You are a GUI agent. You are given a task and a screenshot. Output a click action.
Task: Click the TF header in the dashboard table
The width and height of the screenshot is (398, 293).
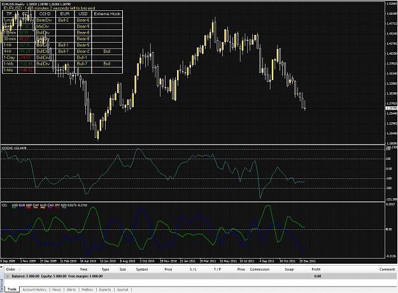(10, 14)
